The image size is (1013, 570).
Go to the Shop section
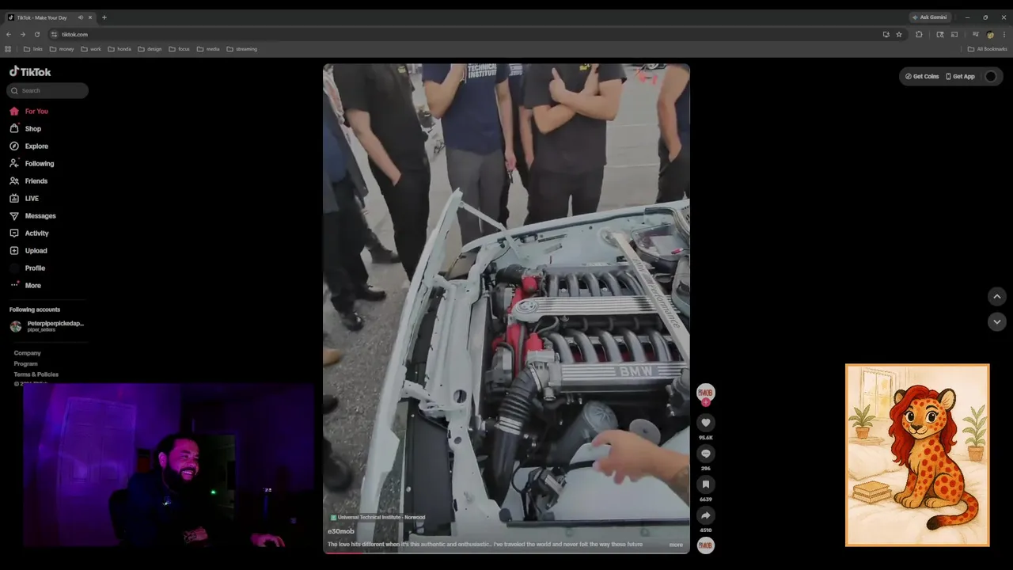(x=25, y=129)
